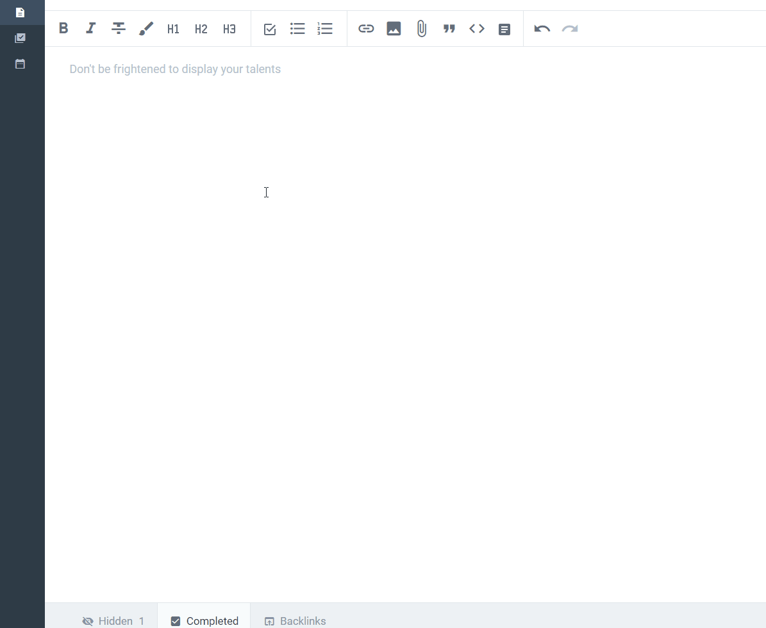The width and height of the screenshot is (766, 628).
Task: Apply italic formatting
Action: click(x=91, y=28)
